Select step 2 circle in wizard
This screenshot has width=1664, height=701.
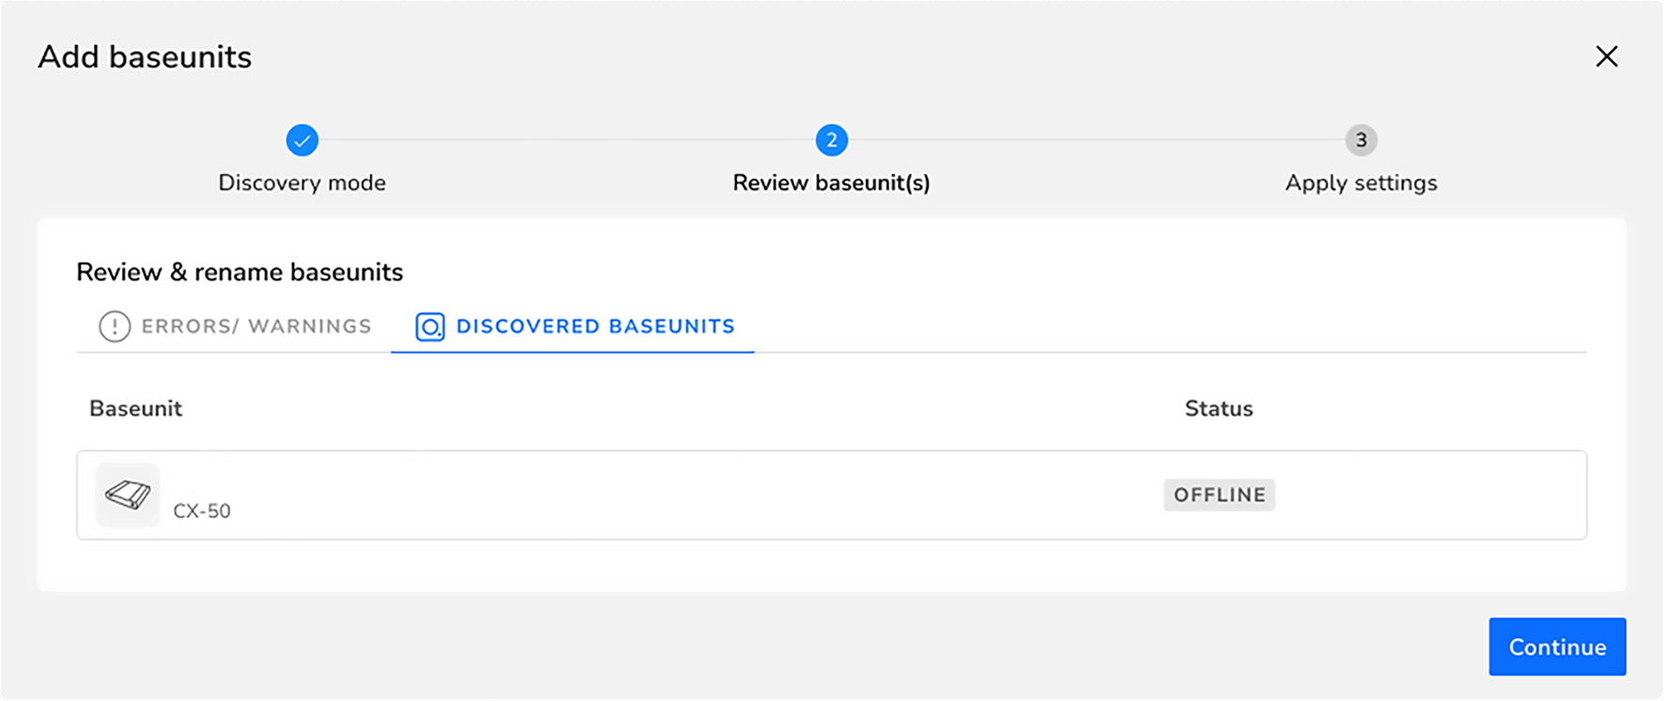tap(832, 141)
